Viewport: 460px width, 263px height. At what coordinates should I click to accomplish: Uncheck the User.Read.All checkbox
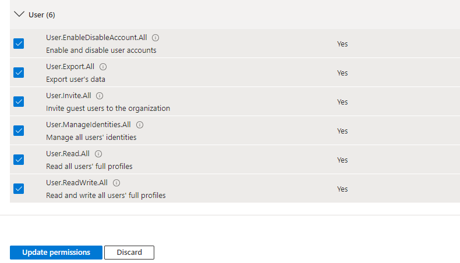coord(19,160)
